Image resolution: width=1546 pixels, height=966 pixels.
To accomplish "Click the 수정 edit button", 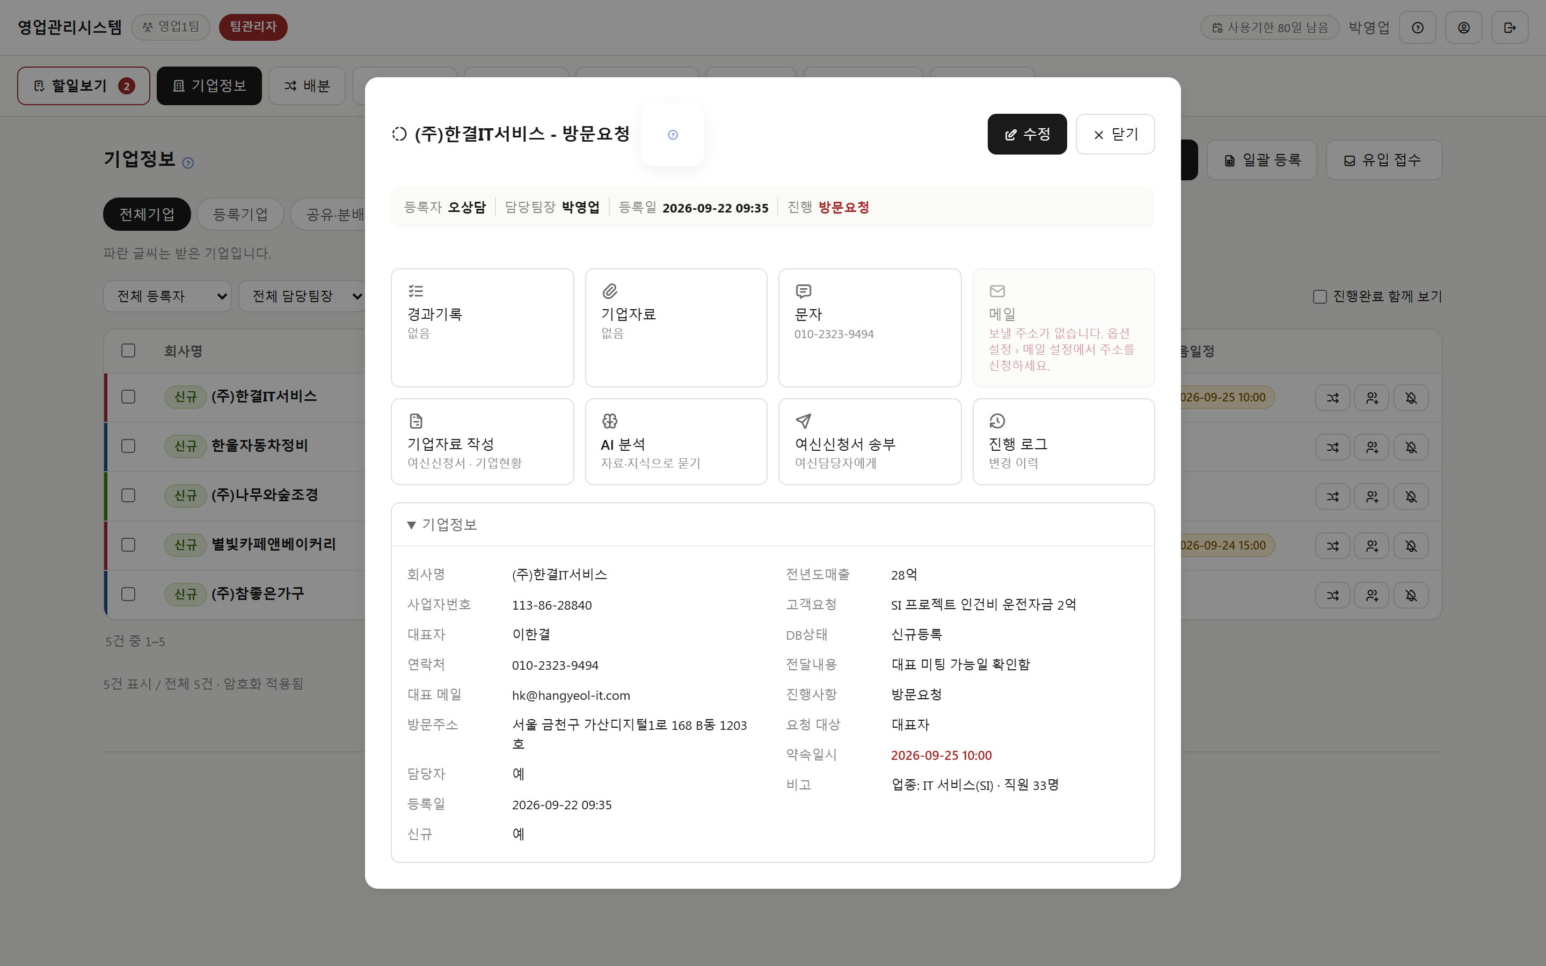I will pos(1026,134).
